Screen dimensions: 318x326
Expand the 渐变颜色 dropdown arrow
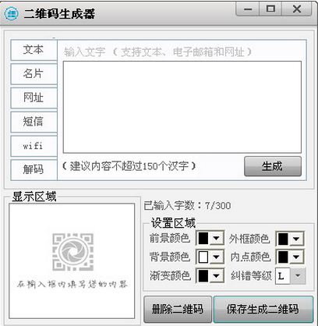pos(216,276)
